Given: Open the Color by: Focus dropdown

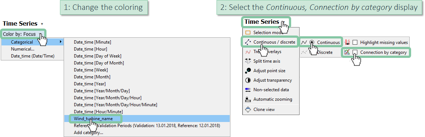Looking at the screenshot, I should pos(23,34).
